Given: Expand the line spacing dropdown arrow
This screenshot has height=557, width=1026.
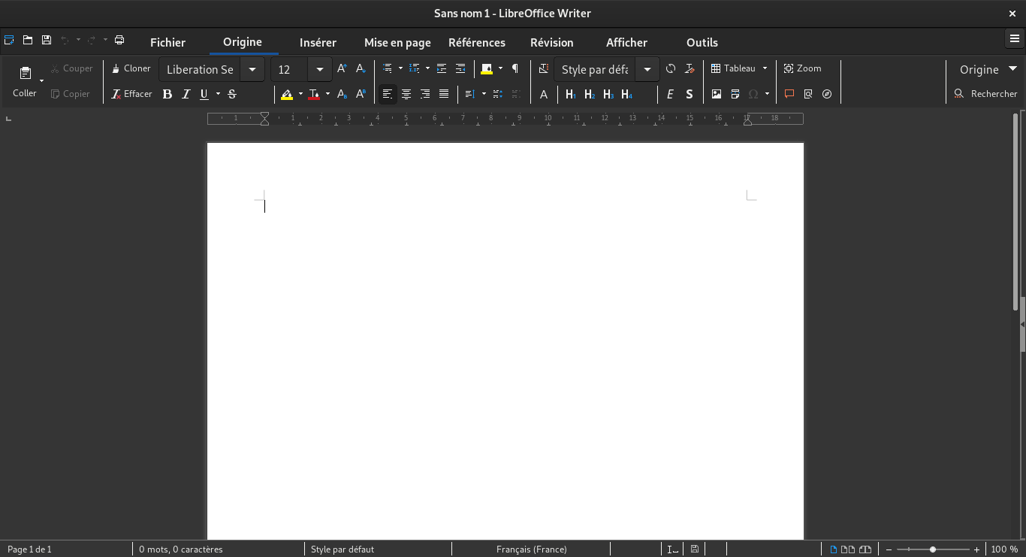Looking at the screenshot, I should point(484,94).
